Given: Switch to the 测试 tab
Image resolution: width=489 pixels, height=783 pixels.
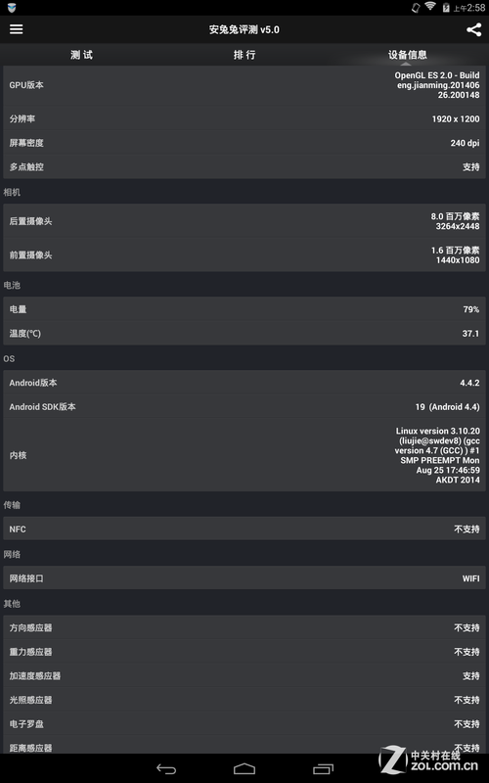Looking at the screenshot, I should [81, 55].
